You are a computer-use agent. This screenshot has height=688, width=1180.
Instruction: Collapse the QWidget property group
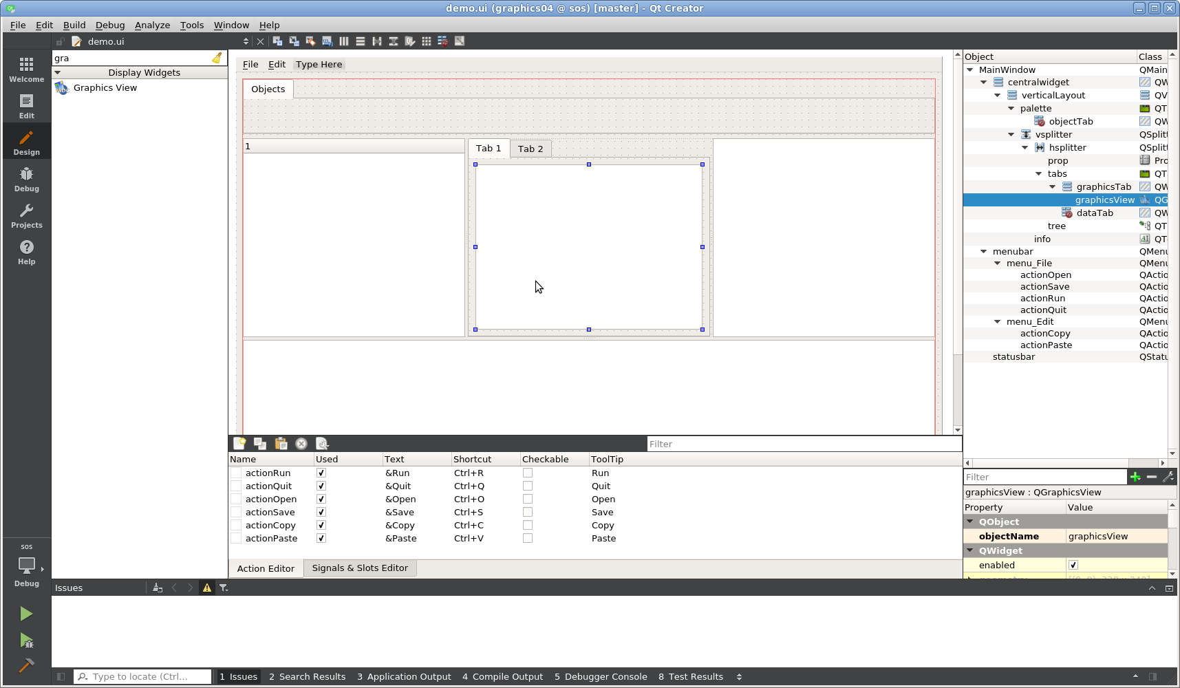click(x=970, y=550)
